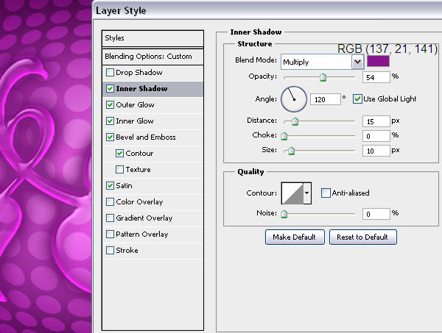
Task: Click the Noise percentage input field
Action: [375, 213]
